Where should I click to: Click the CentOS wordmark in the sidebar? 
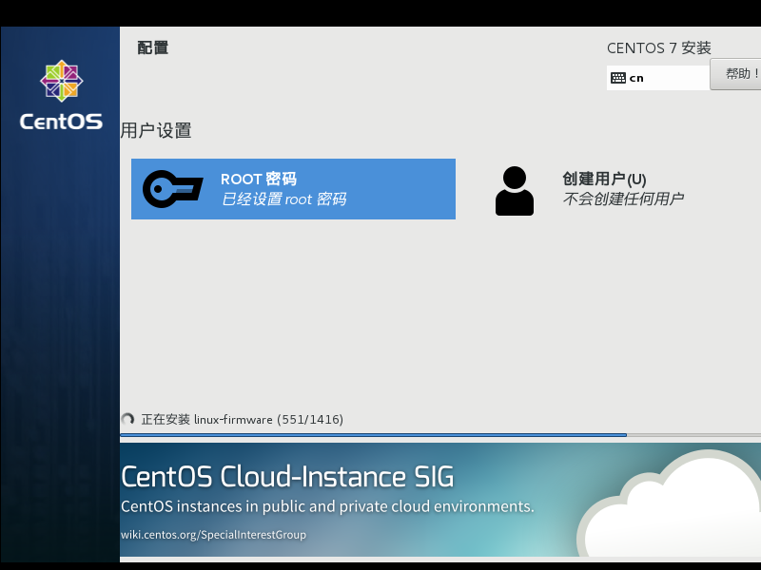click(61, 122)
